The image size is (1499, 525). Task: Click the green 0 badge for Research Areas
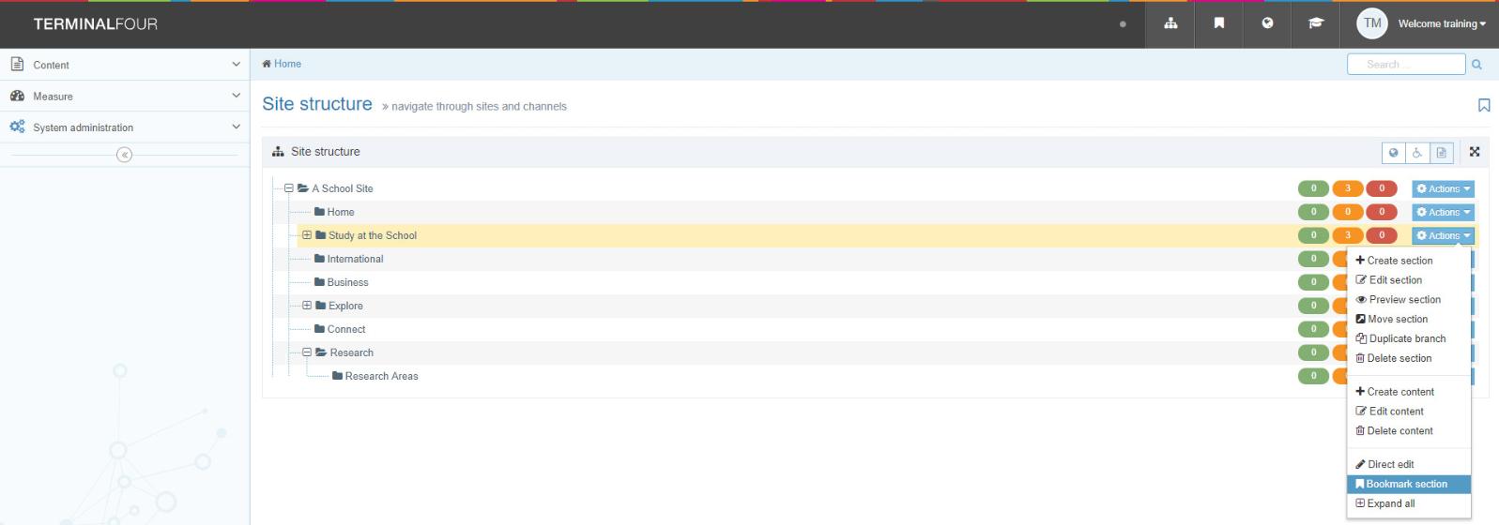pos(1313,376)
